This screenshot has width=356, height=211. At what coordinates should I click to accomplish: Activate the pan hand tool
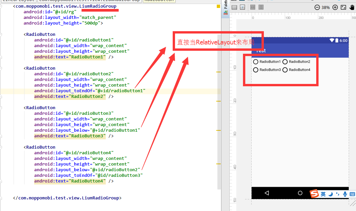tap(352, 8)
